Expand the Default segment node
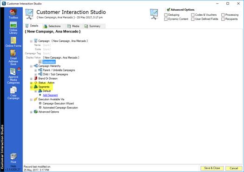The height and width of the screenshot is (172, 244). point(36,91)
